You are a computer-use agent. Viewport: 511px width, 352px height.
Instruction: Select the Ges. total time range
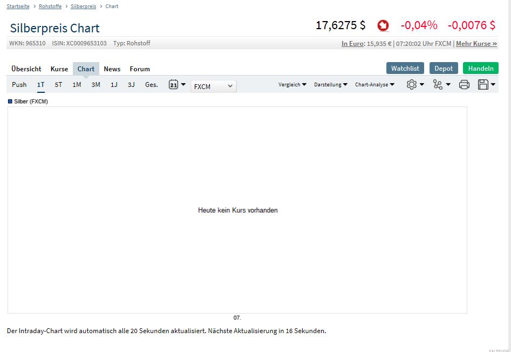[x=152, y=85]
